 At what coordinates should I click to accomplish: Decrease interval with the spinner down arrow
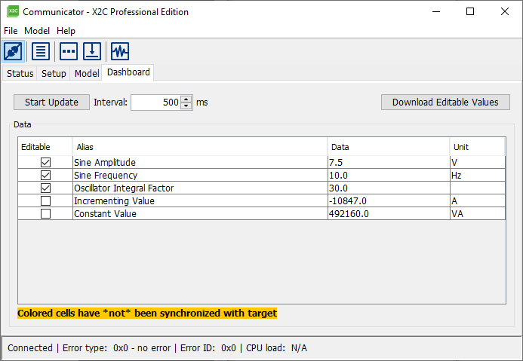pos(186,106)
